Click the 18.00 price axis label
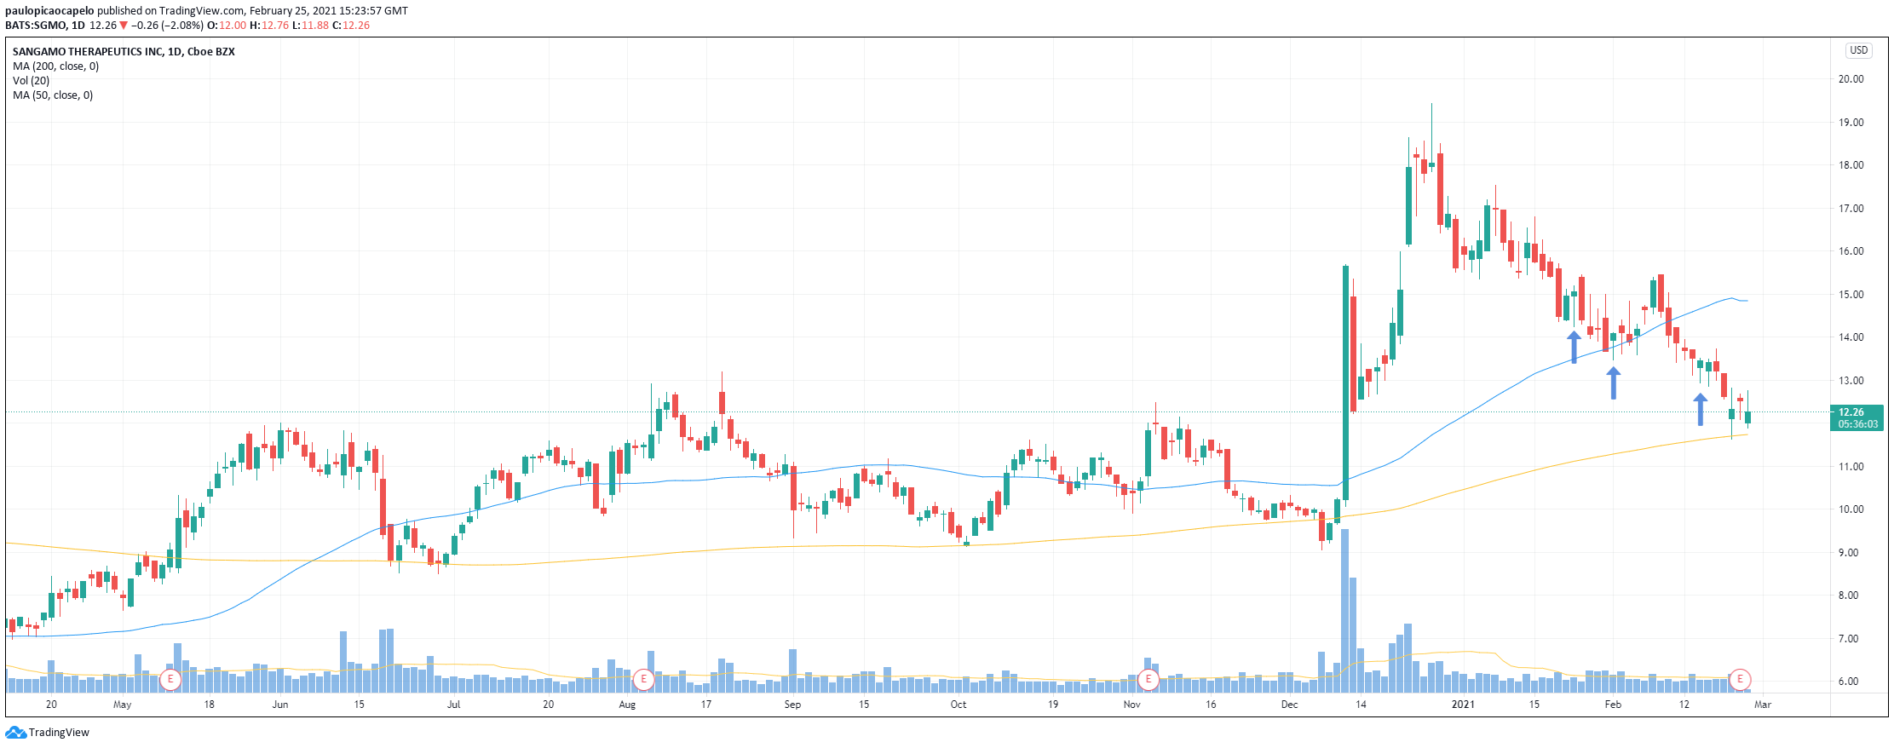 click(x=1851, y=165)
